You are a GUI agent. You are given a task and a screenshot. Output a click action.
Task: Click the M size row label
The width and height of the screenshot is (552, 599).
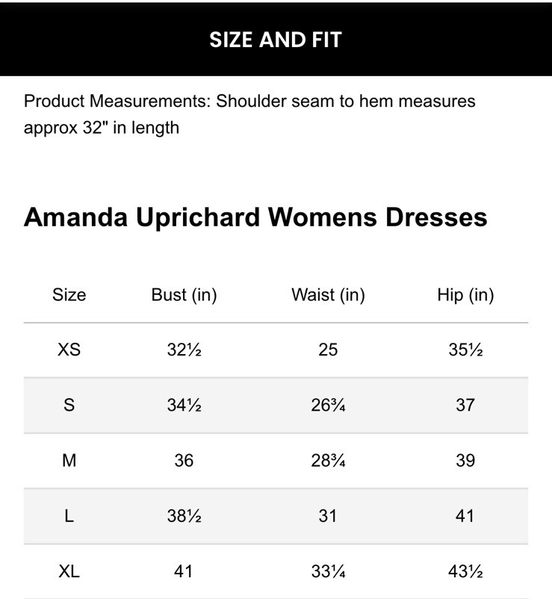coord(69,460)
